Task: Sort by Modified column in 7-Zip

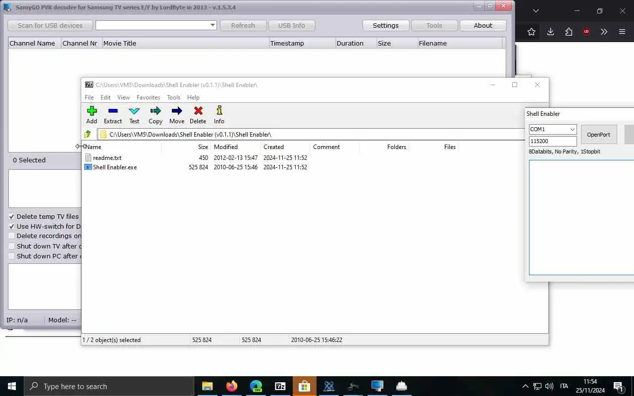Action: coord(236,147)
